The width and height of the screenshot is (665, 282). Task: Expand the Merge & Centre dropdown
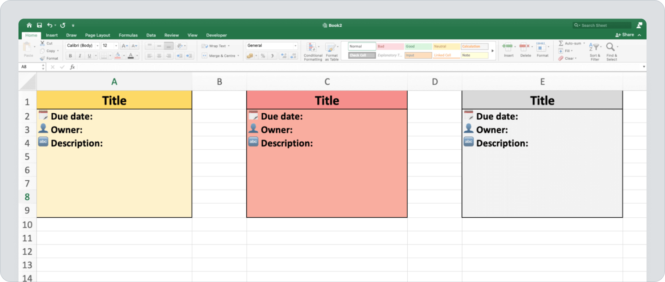(x=238, y=55)
